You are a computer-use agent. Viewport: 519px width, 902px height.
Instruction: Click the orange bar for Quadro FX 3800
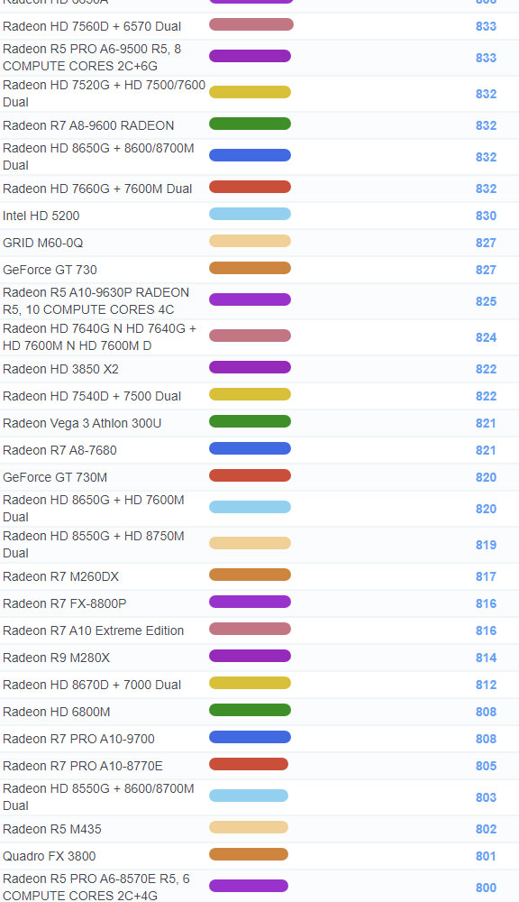click(249, 854)
